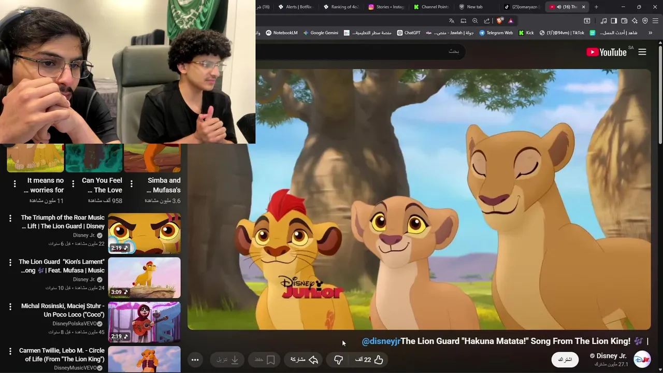Switch to Ranking of 4o2 tab
The image size is (663, 373).
coord(341,7)
